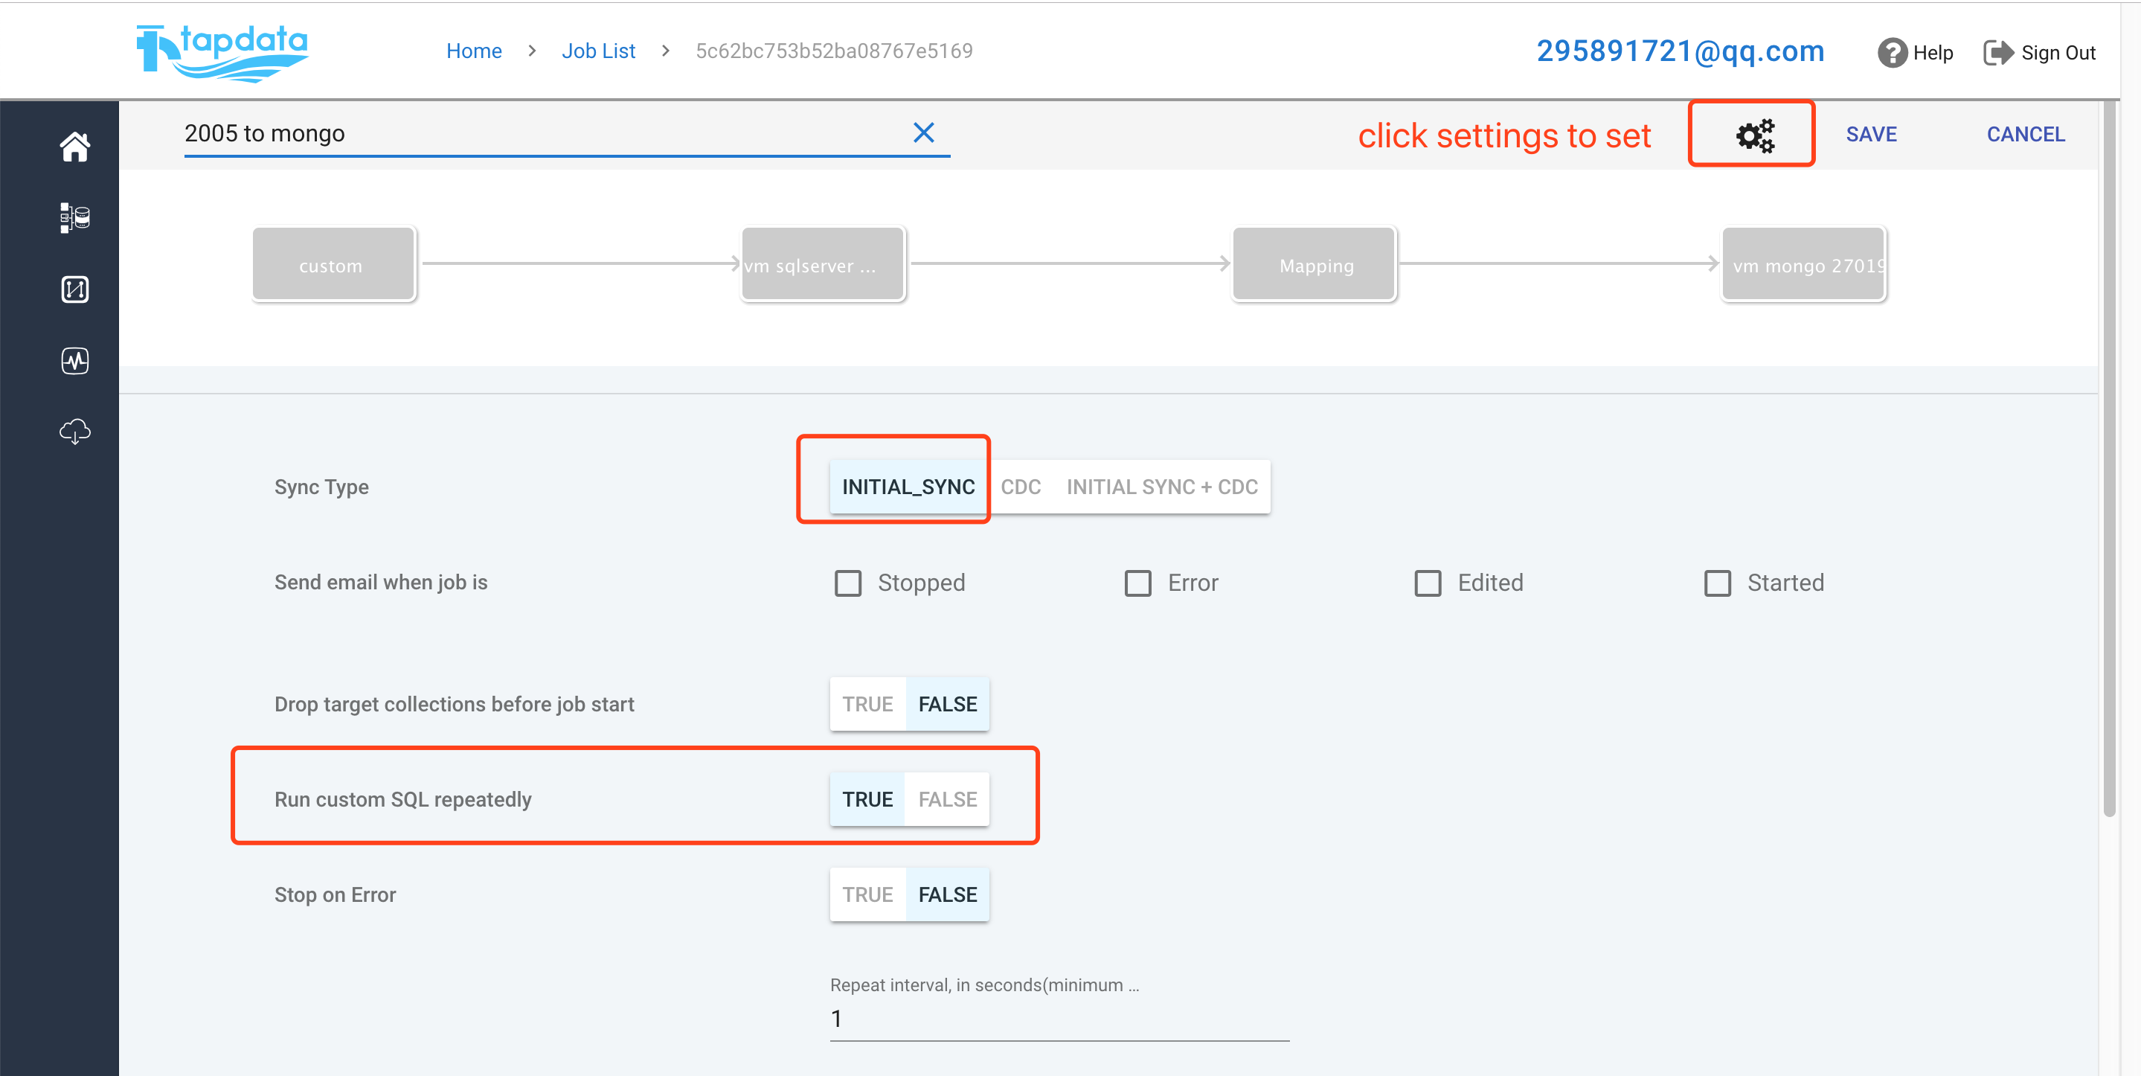Image resolution: width=2141 pixels, height=1076 pixels.
Task: Select INITIAL SYNC + CDC sync type
Action: [x=1162, y=487]
